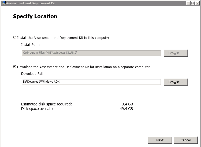The height and width of the screenshot is (147, 201).
Task: Click the Download Path label
Action: tap(33, 73)
